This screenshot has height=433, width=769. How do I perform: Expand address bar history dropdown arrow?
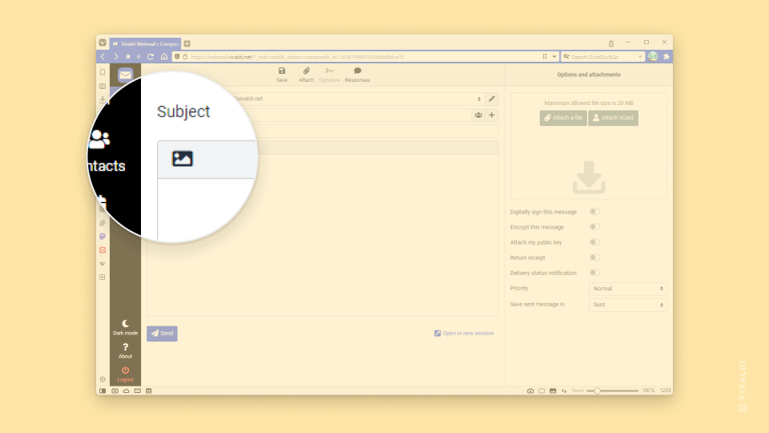coord(554,56)
